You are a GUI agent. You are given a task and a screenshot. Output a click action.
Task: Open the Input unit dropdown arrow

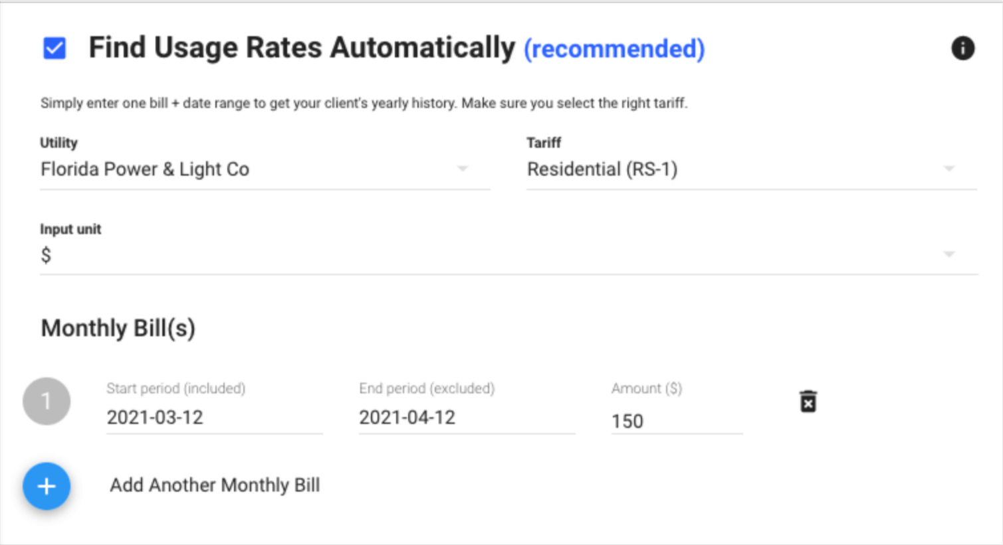click(x=949, y=254)
